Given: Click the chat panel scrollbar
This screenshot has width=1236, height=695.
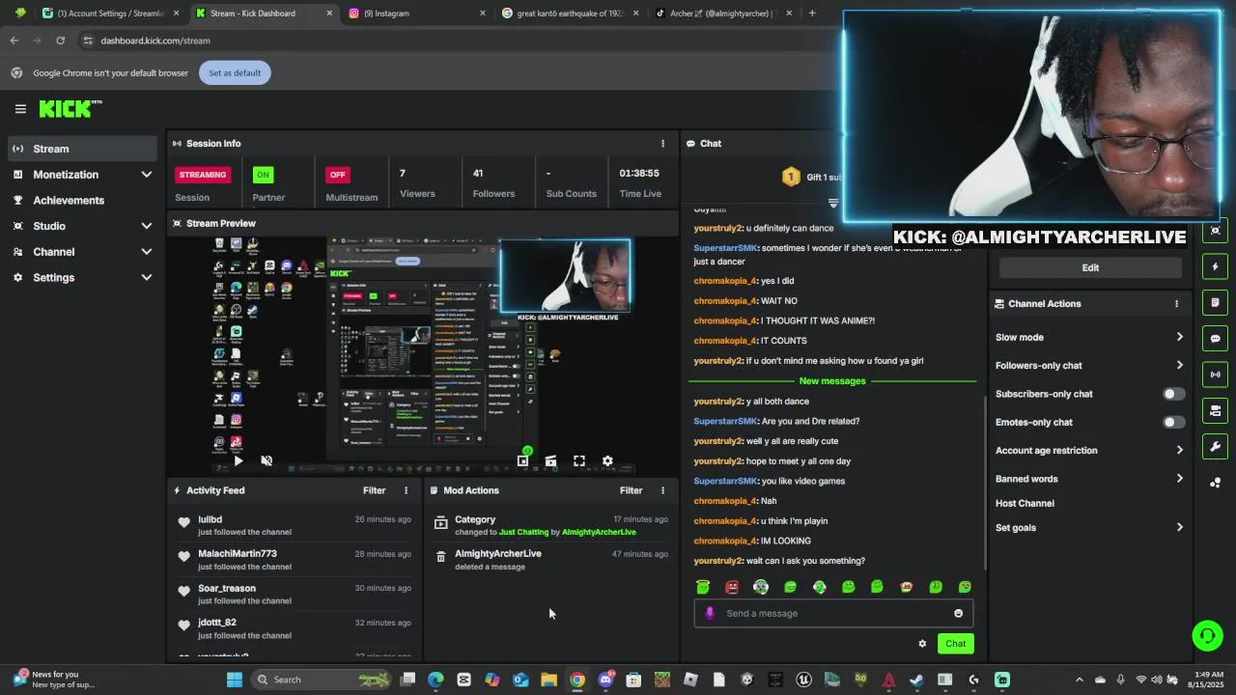Looking at the screenshot, I should click(984, 483).
